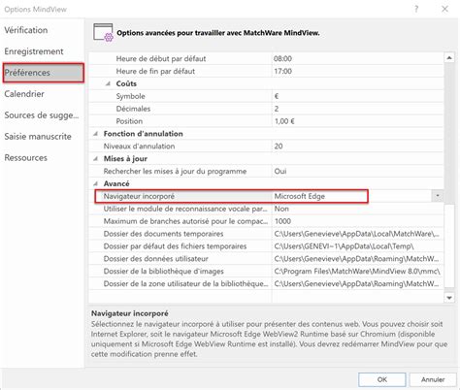Open the Vérification options page
Image resolution: width=460 pixels, height=390 pixels.
coord(26,30)
